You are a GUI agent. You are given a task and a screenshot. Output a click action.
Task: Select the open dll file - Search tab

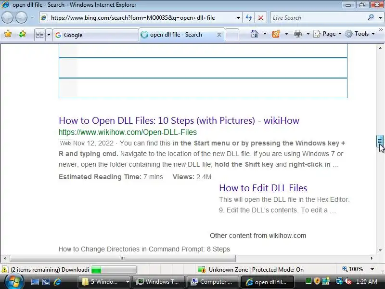[182, 35]
